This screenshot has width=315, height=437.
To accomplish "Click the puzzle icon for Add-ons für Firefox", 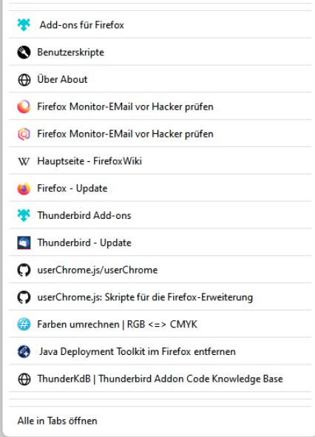I will point(24,25).
